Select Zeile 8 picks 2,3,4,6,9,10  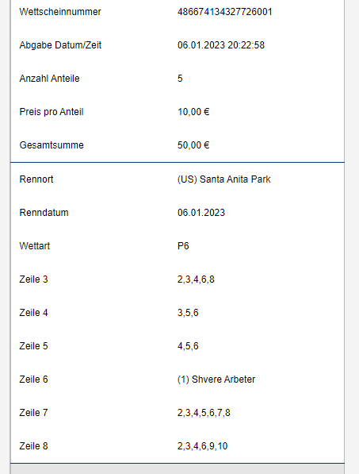click(x=202, y=446)
